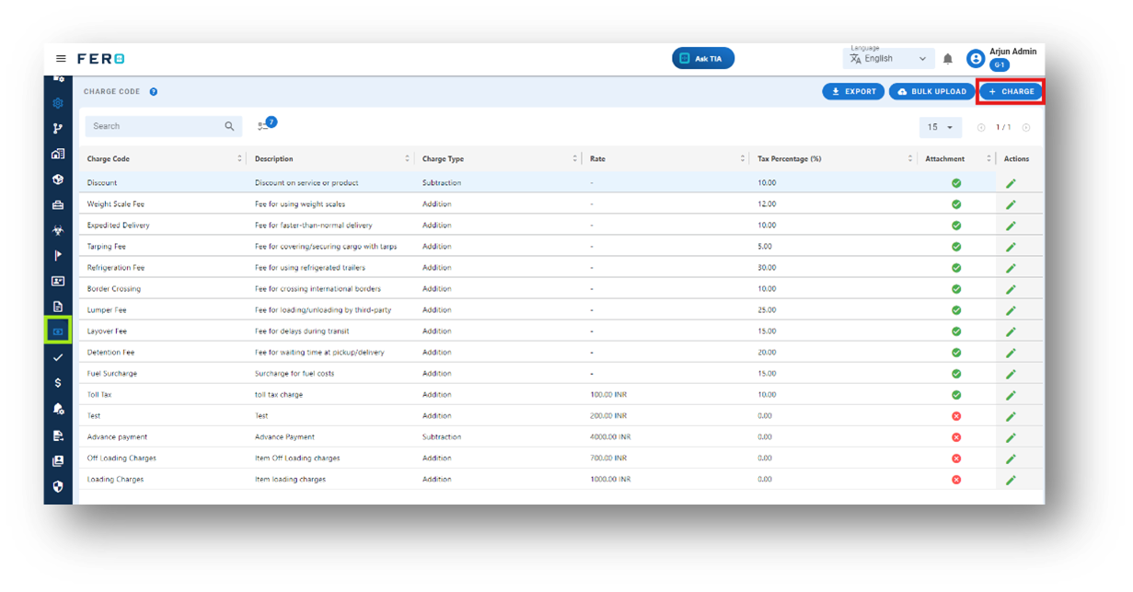This screenshot has height=592, width=1133.
Task: Click the 700.00 INR rate value
Action: [x=608, y=459]
